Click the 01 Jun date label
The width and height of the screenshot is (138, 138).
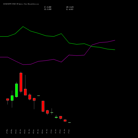16,131
